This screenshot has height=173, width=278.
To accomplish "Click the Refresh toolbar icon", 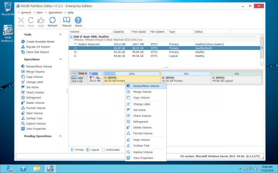I will point(52,20).
